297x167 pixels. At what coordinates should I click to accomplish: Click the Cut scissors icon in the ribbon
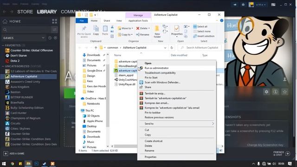[x=112, y=27]
